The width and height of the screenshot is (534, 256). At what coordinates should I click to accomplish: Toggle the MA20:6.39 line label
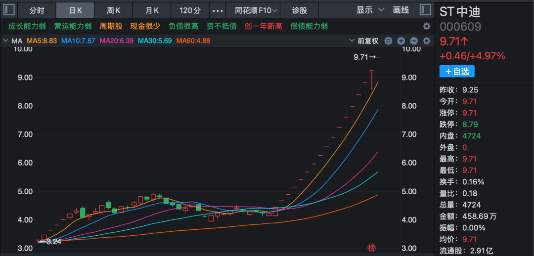coord(117,41)
